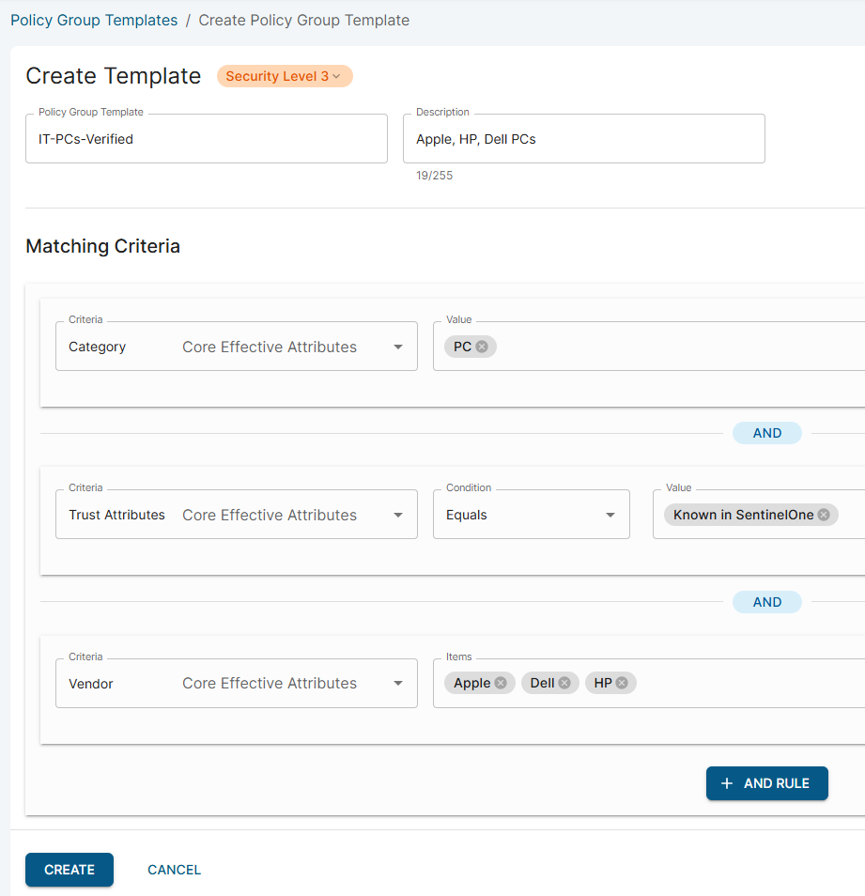Expand the Vendor criteria dropdown
Image resolution: width=865 pixels, height=896 pixels.
[x=397, y=684]
